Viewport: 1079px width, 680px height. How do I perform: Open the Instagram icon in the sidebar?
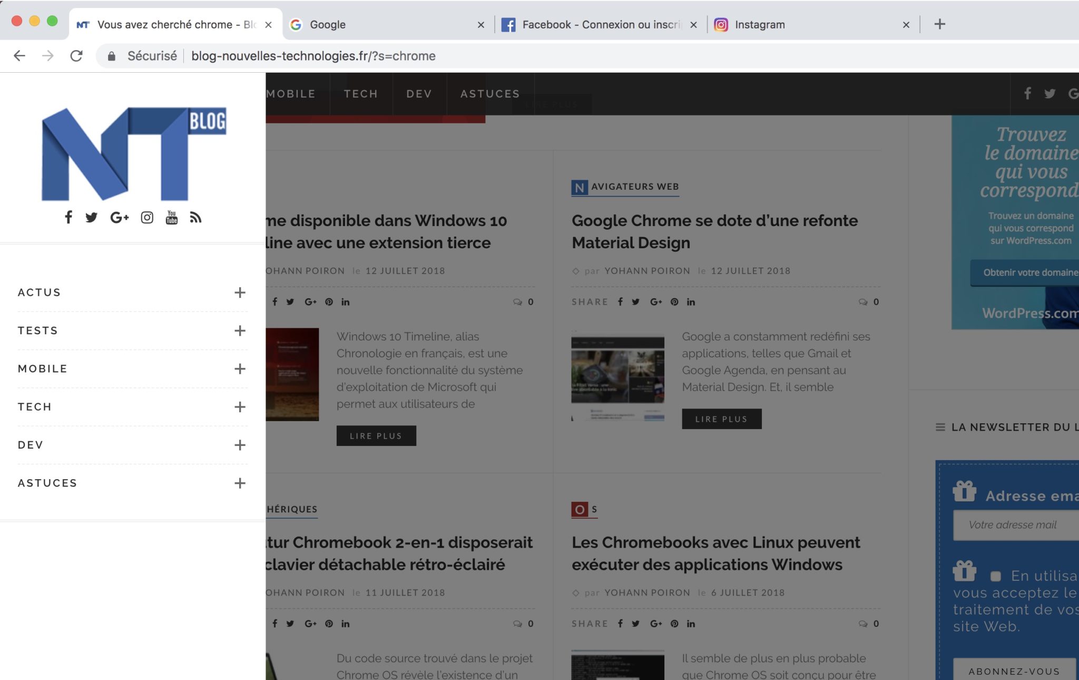[147, 217]
